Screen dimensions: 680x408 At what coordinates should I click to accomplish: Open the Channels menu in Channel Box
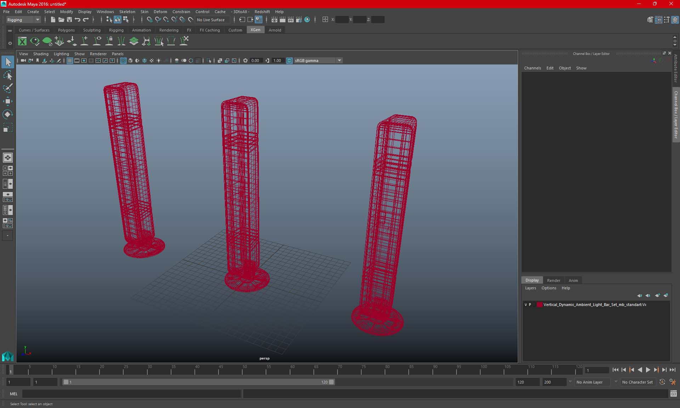click(x=532, y=68)
